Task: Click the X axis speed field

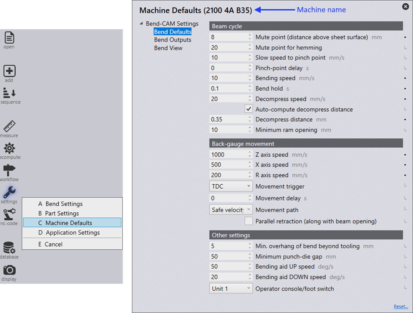Action: (230, 165)
